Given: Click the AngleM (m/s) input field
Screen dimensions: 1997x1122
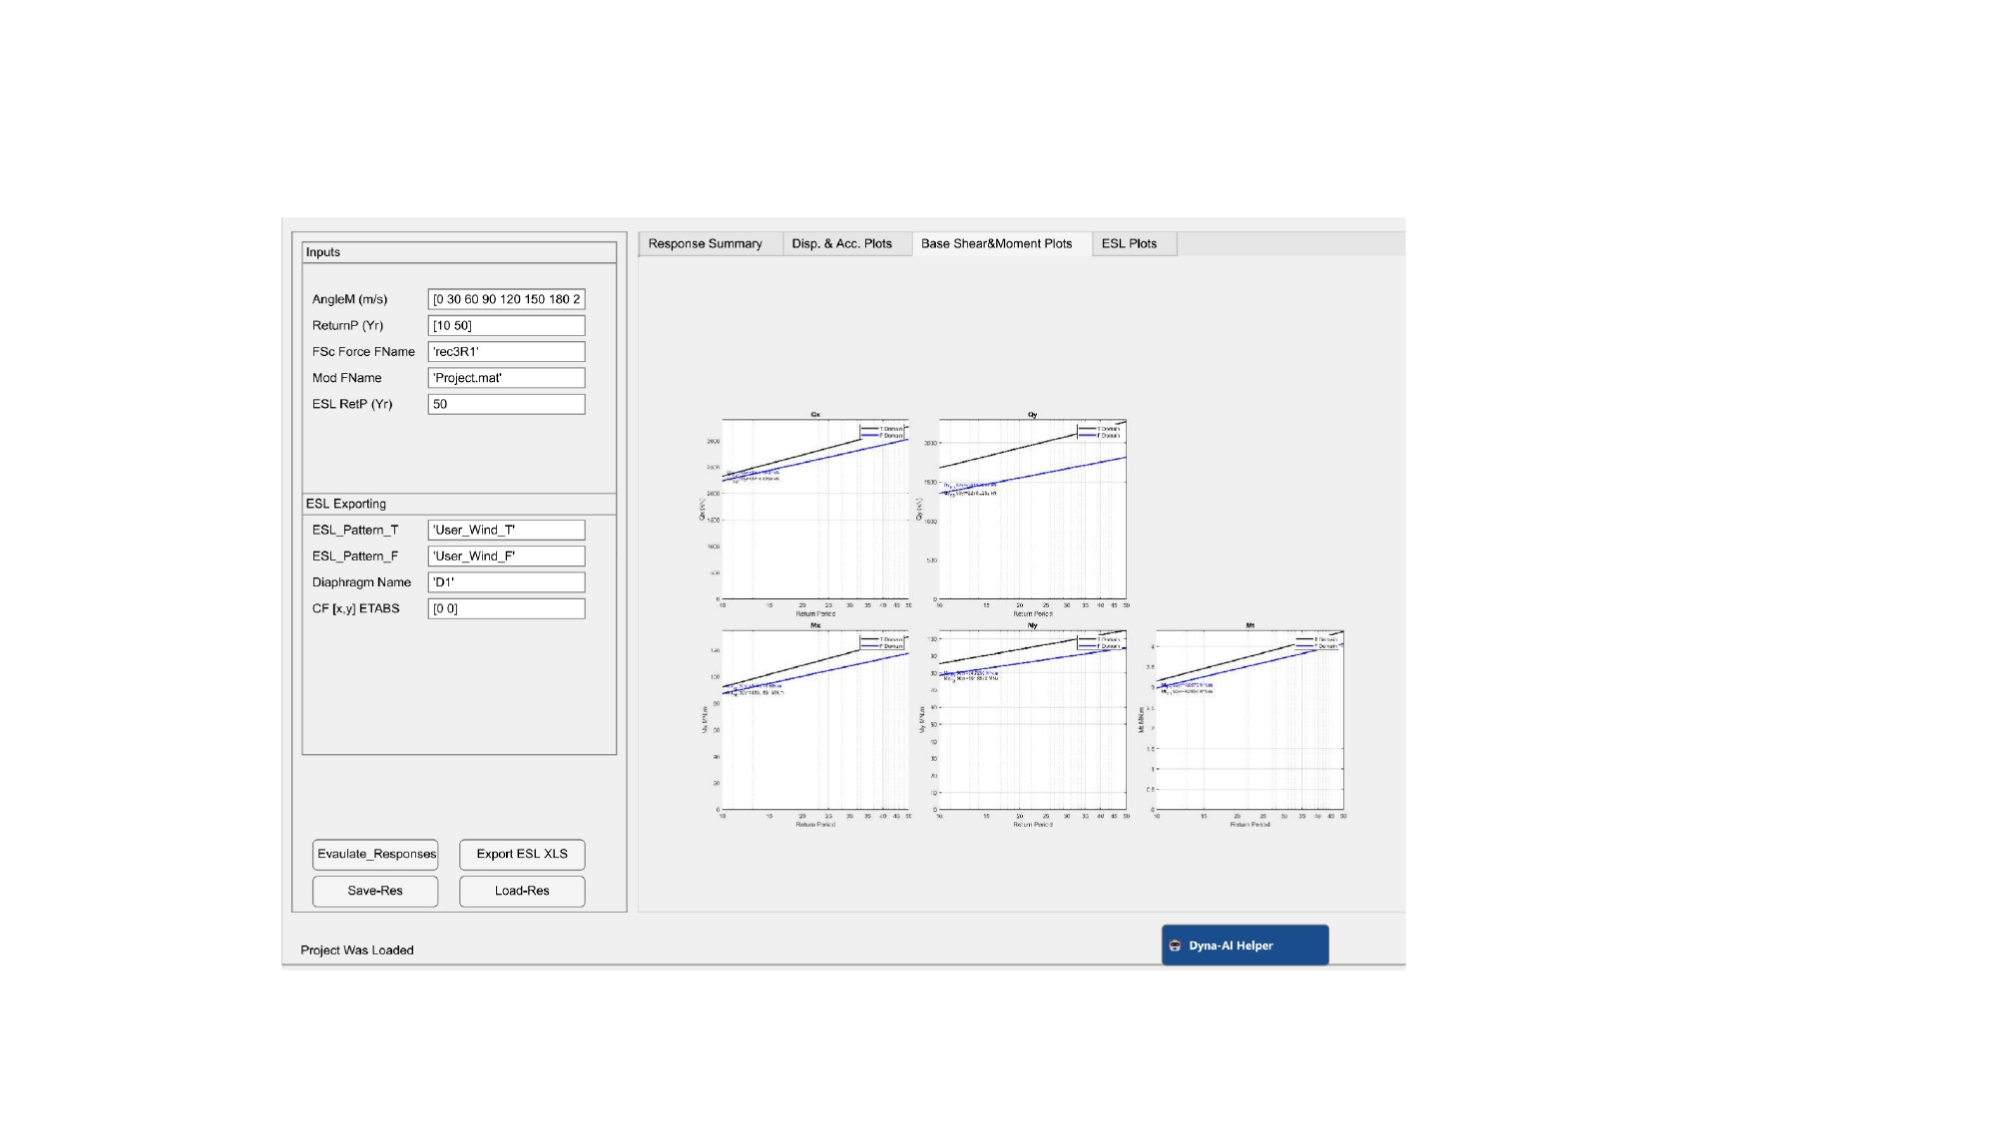Looking at the screenshot, I should (506, 299).
